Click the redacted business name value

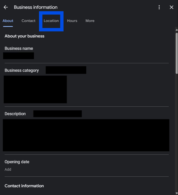[x=19, y=56]
